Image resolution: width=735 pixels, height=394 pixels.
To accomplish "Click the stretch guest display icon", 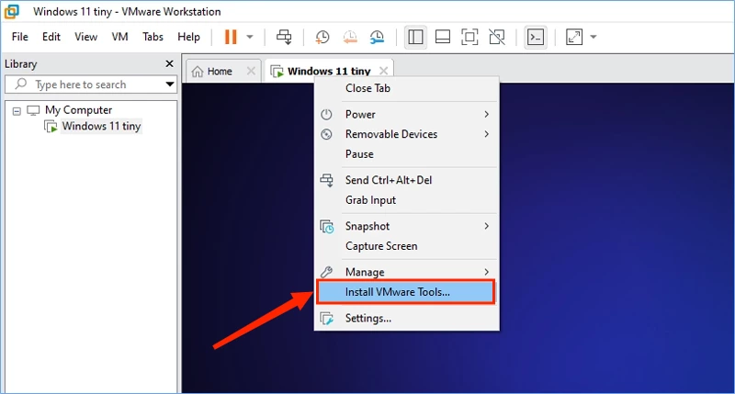I will pos(574,37).
